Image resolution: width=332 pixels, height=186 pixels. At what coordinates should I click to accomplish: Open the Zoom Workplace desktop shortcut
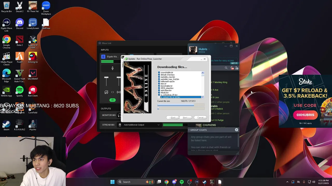coord(46,8)
